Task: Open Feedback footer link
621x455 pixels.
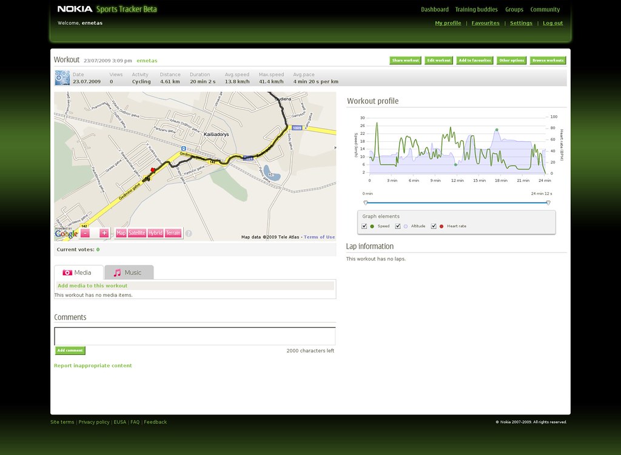Action: (x=155, y=422)
